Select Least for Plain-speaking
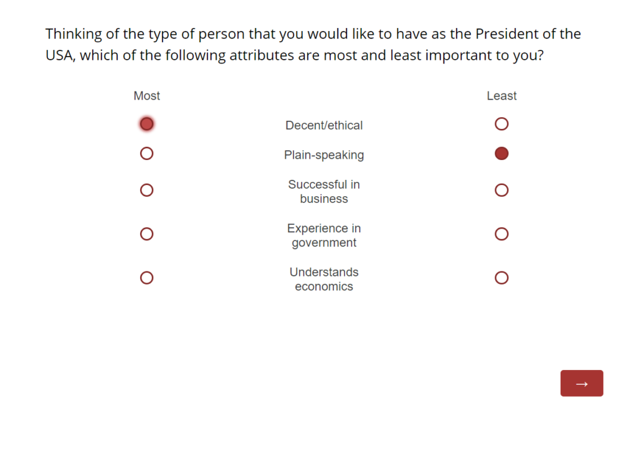 [x=502, y=153]
